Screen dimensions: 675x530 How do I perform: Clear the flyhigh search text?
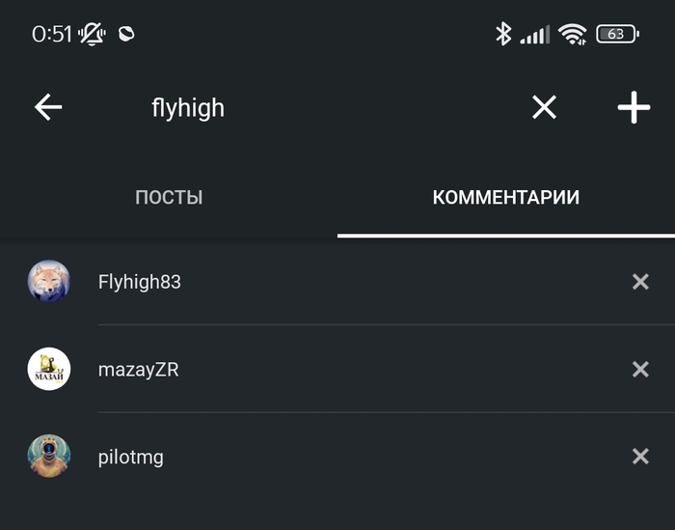[544, 107]
